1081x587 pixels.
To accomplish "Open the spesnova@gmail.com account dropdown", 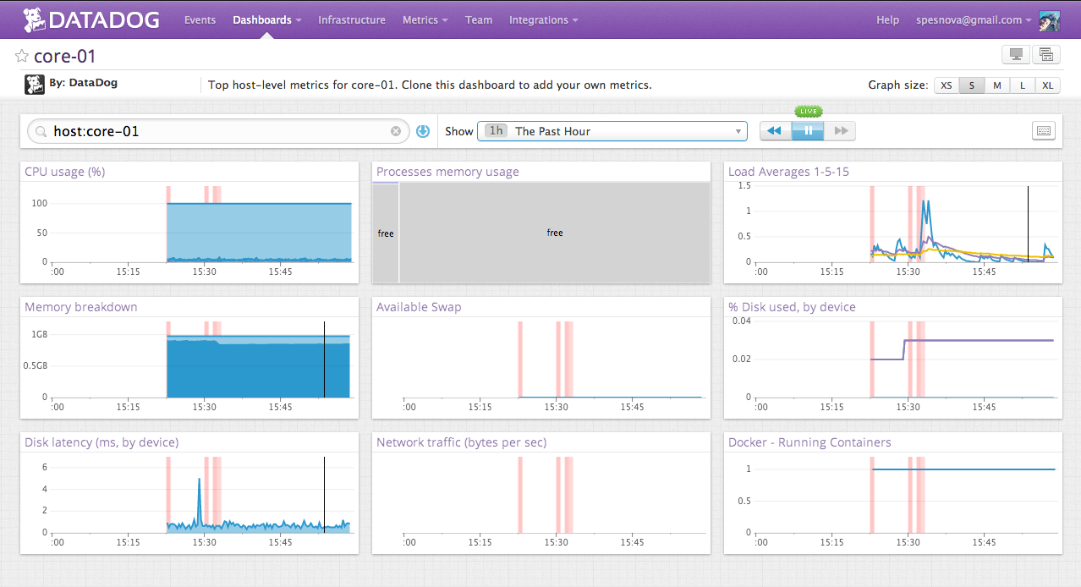I will coord(970,19).
